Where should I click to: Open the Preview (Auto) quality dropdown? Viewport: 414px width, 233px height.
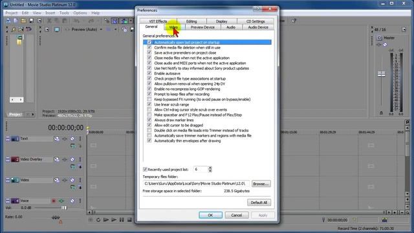click(101, 29)
